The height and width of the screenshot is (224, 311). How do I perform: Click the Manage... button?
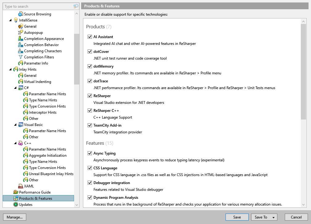(x=15, y=217)
